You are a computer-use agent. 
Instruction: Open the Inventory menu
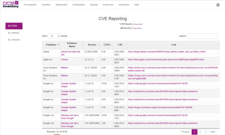pyautogui.click(x=46, y=5)
